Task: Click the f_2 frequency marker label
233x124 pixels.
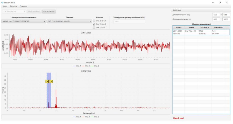Action: coord(51,81)
